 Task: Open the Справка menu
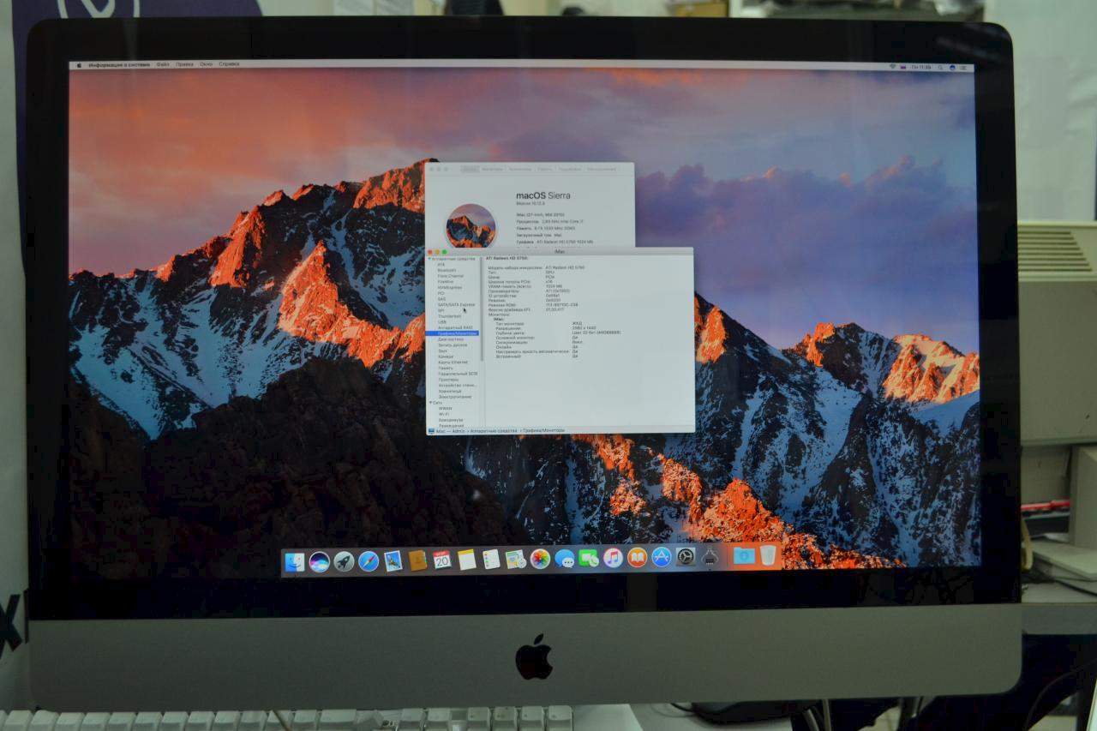pyautogui.click(x=229, y=64)
